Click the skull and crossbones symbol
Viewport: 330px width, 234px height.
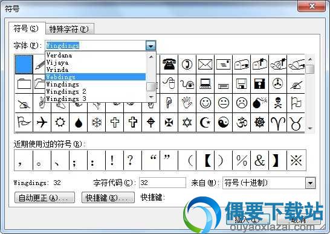[278, 103]
